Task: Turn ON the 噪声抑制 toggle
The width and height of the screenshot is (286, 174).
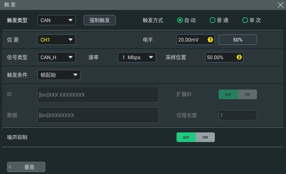Action: click(205, 137)
